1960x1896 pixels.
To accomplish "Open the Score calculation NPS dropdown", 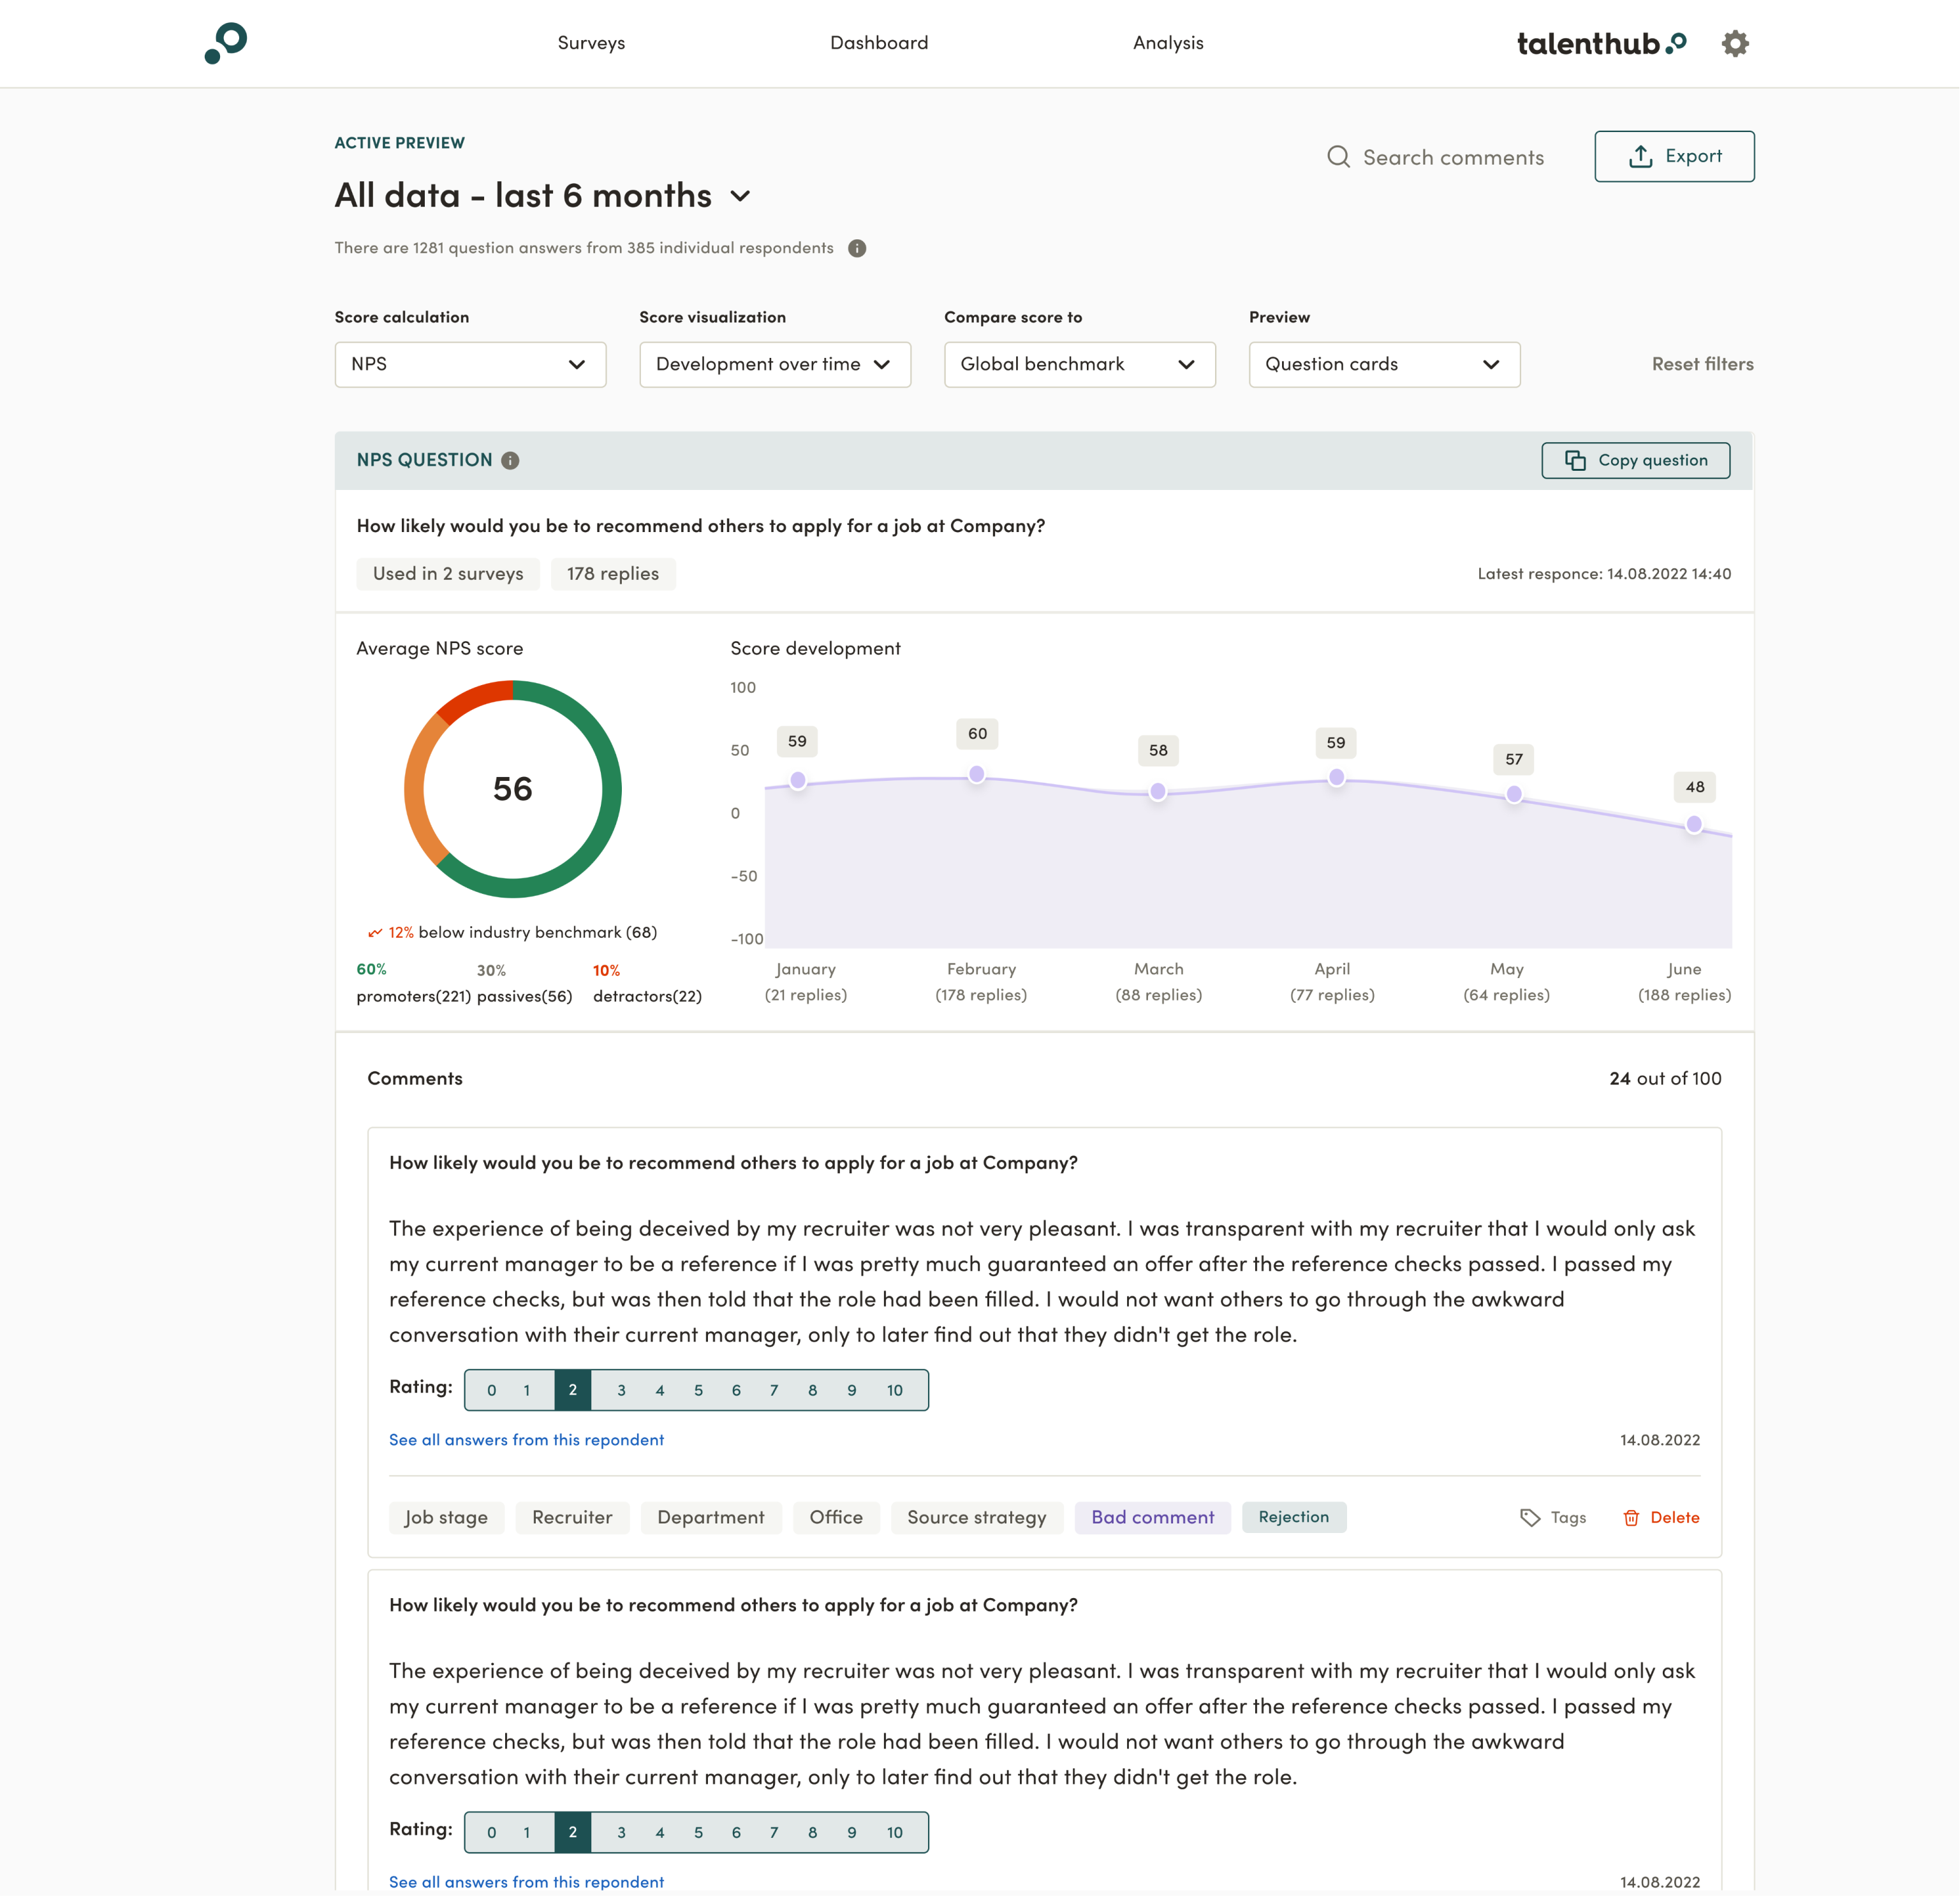I will tap(470, 364).
